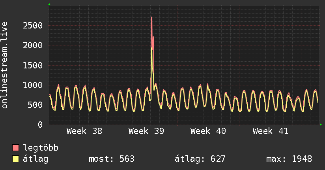Select the Week 41 axis label
This screenshot has width=325, height=170.
pos(271,131)
